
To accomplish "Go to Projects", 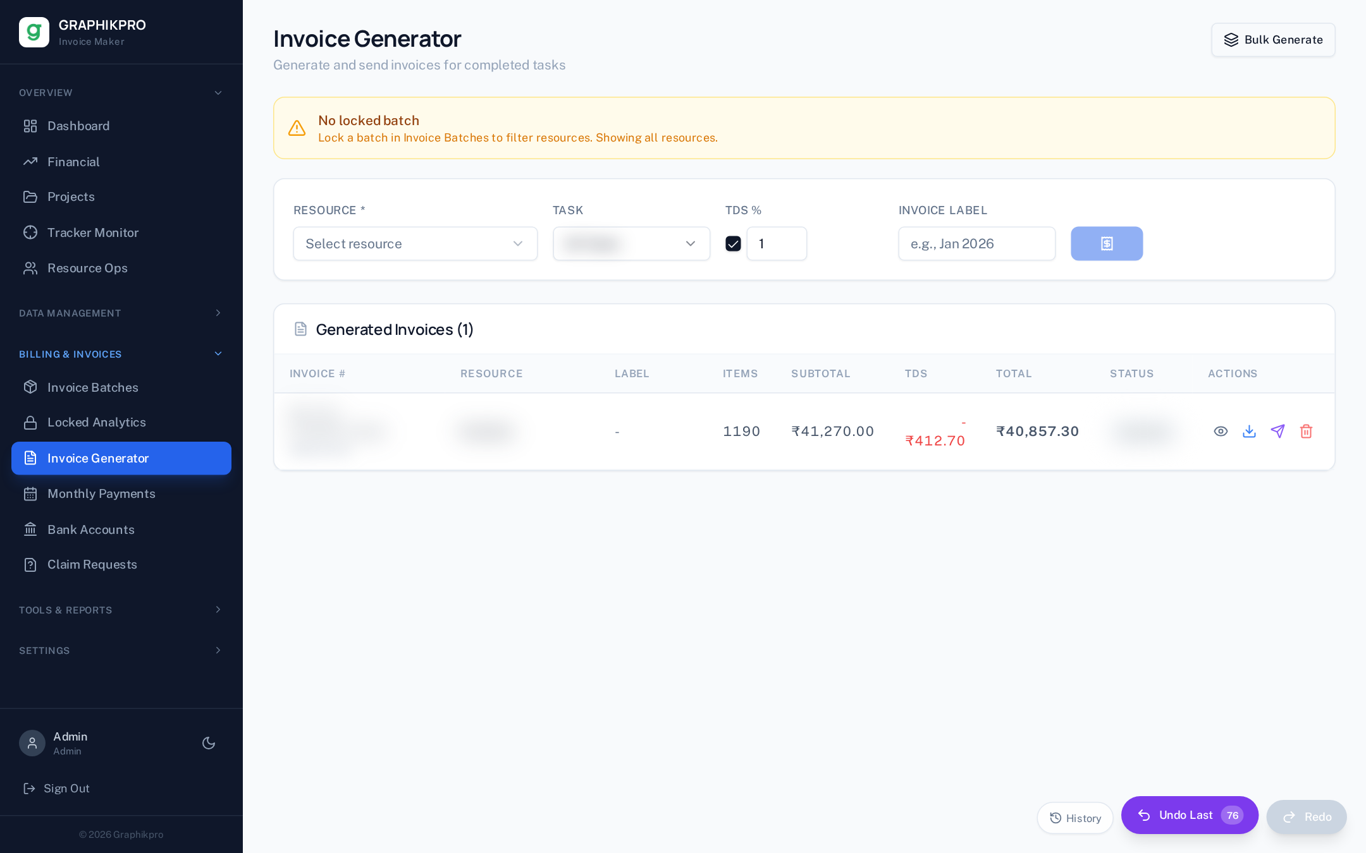I will point(121,197).
